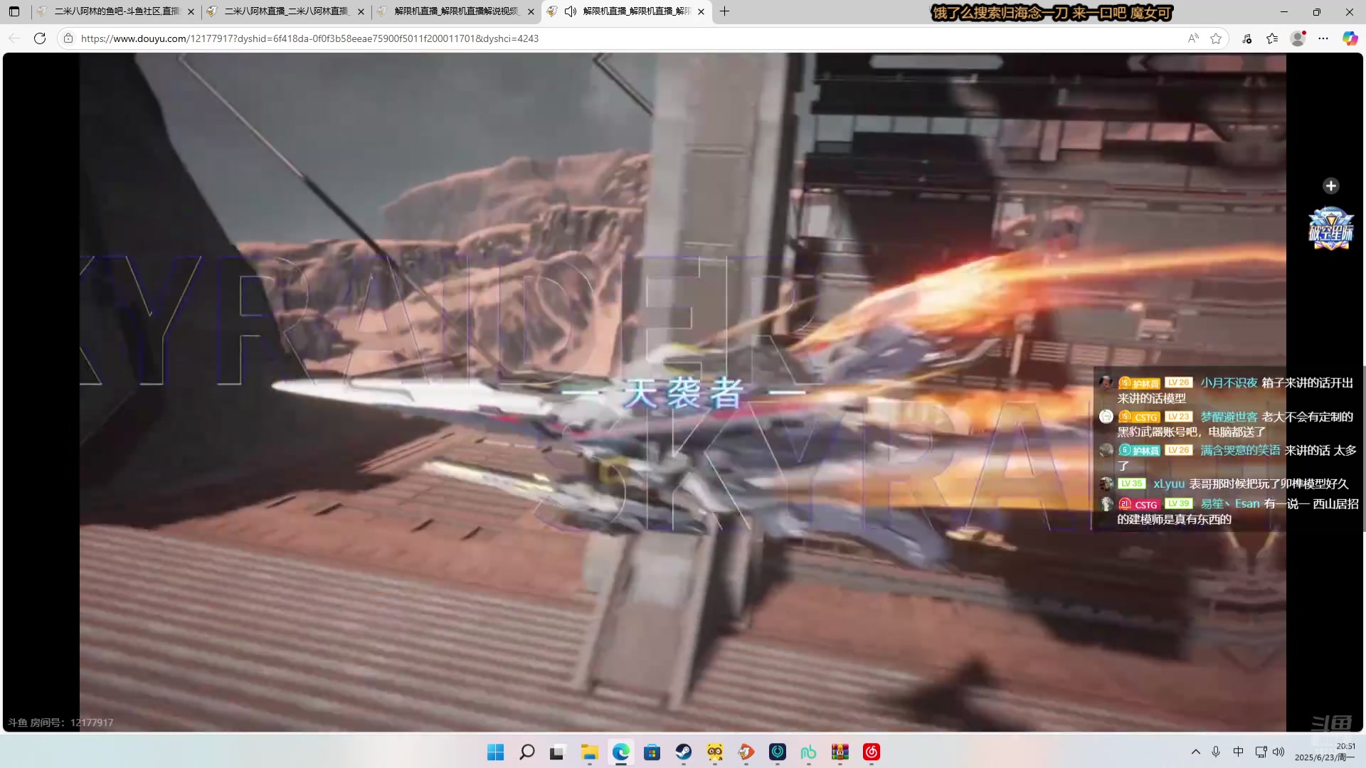The width and height of the screenshot is (1366, 768).
Task: Refresh the Douyu stream page
Action: point(40,38)
